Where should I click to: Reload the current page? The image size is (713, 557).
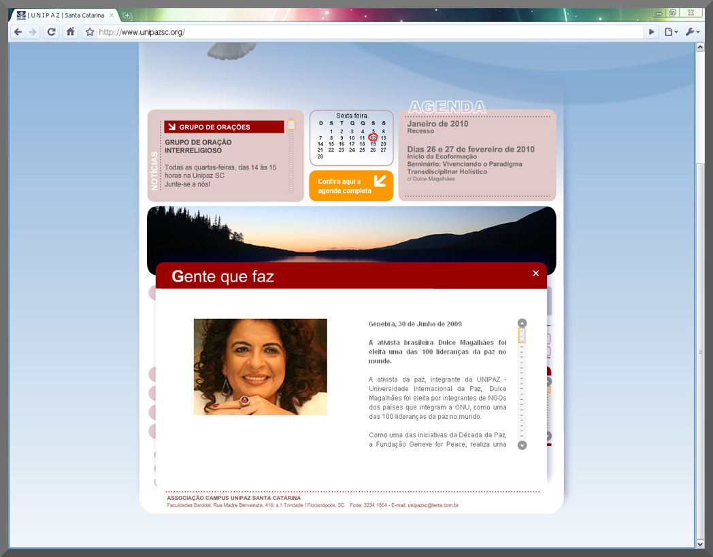pyautogui.click(x=52, y=32)
